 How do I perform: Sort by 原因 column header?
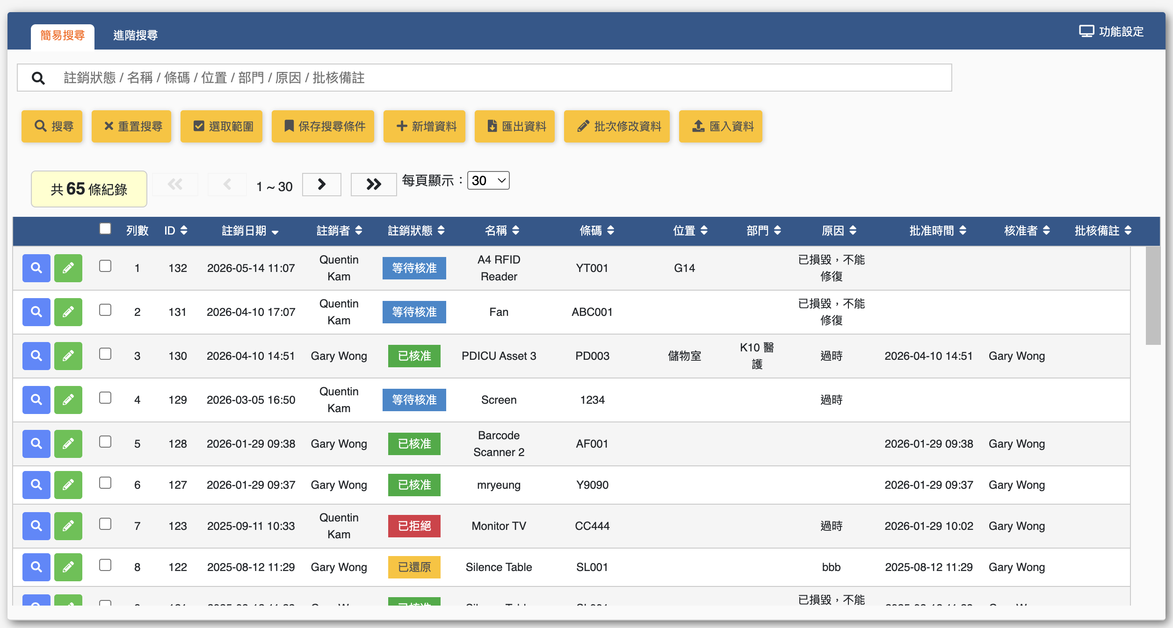[839, 230]
